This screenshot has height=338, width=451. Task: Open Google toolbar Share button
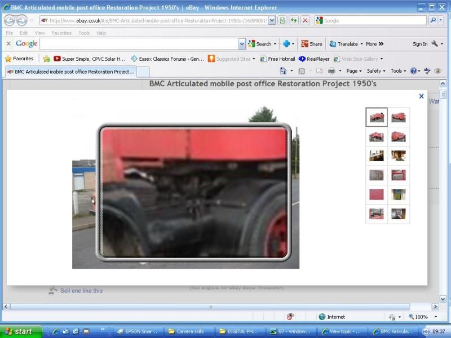[x=312, y=44]
